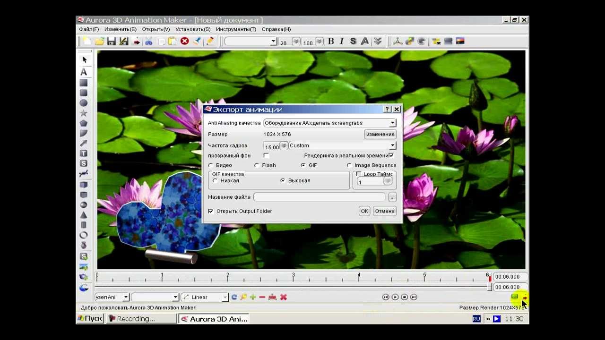Click the green plus add keyframe icon
The height and width of the screenshot is (340, 605).
(x=253, y=297)
